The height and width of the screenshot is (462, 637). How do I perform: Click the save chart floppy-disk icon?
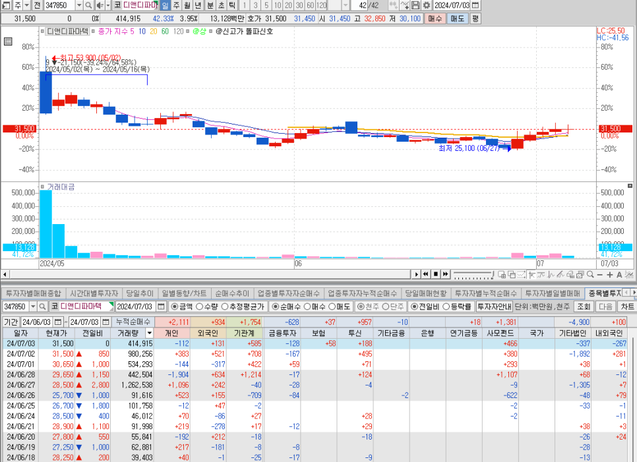pos(415,5)
